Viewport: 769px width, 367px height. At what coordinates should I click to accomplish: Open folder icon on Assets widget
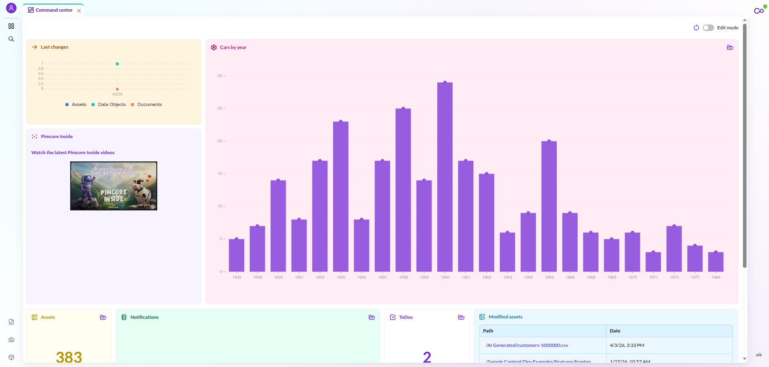[x=103, y=317]
